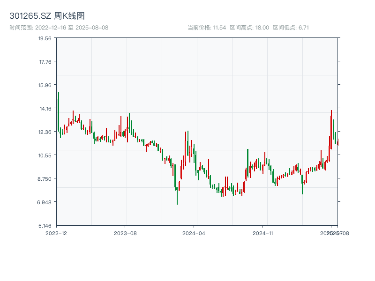Click the 12.36 y-axis price label
This screenshot has width=375, height=281.
[x=45, y=132]
